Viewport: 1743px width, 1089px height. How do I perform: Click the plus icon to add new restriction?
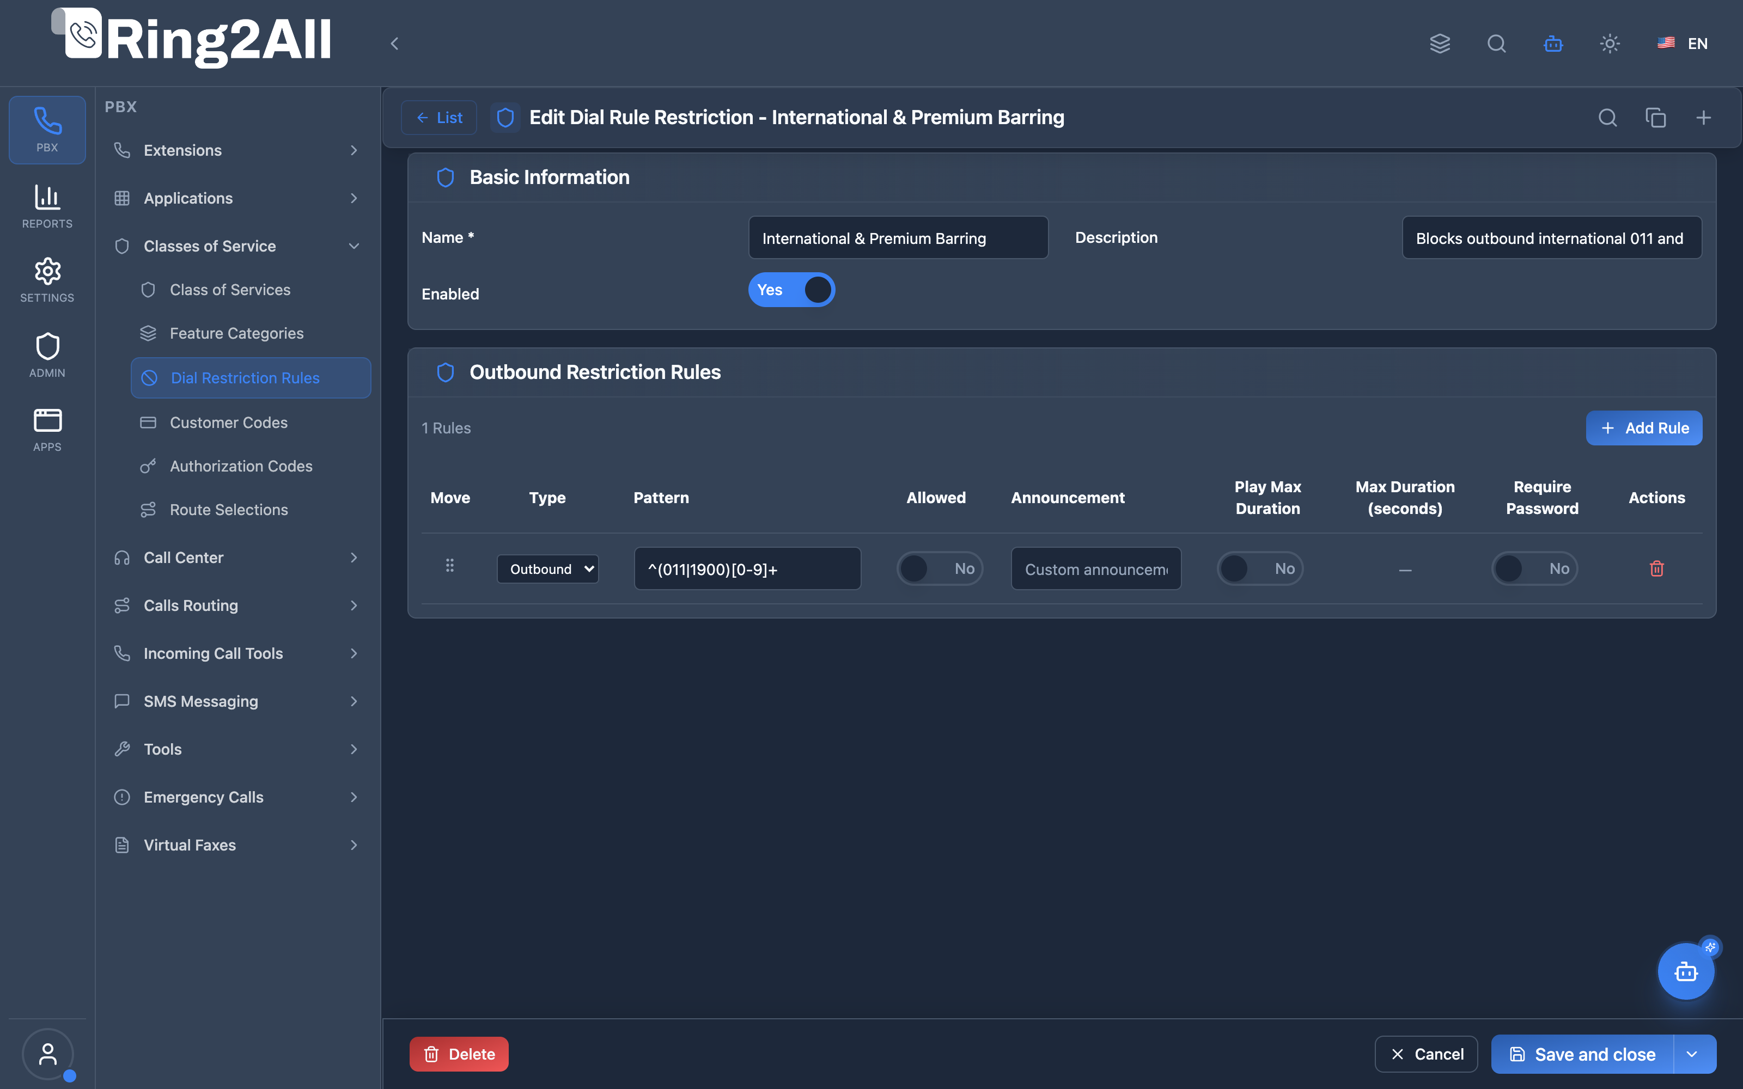(x=1703, y=118)
